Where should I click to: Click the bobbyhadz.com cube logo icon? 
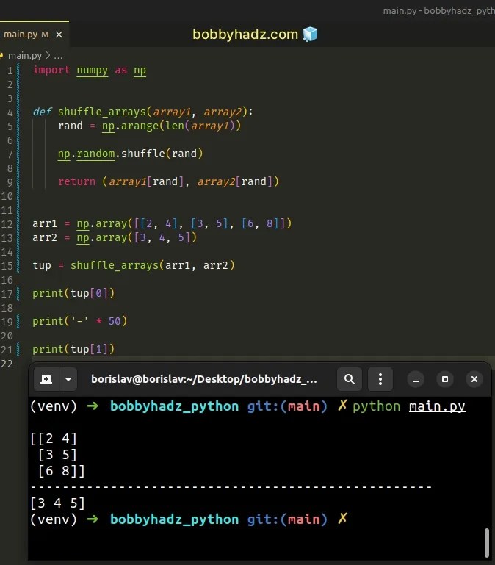pyautogui.click(x=310, y=35)
